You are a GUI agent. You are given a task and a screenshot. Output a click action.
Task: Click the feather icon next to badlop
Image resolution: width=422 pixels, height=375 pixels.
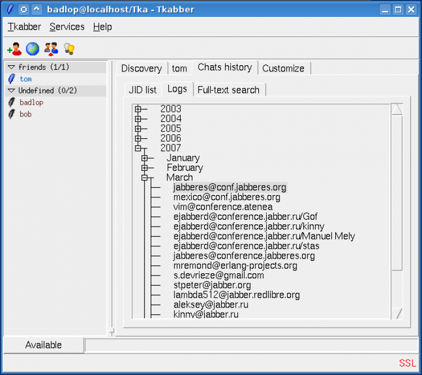(x=12, y=102)
